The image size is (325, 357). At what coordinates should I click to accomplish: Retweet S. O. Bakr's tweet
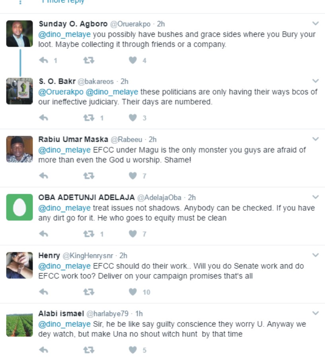coord(89,118)
